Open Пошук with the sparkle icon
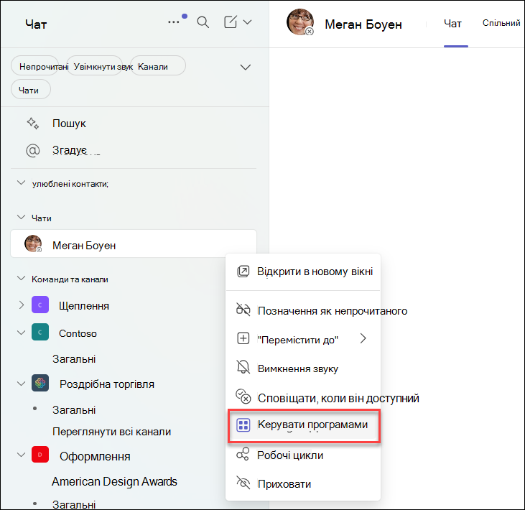Screen dimensions: 525x510 [33, 124]
